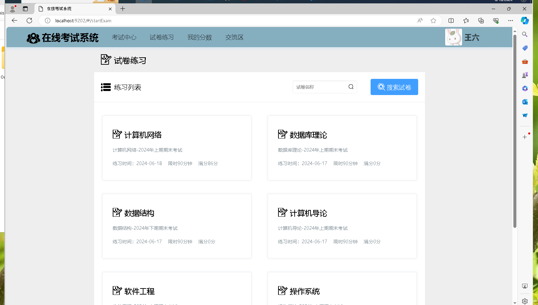This screenshot has height=305, width=538.
Task: Click the edit icon beside 数据结构
Action: [x=117, y=212]
